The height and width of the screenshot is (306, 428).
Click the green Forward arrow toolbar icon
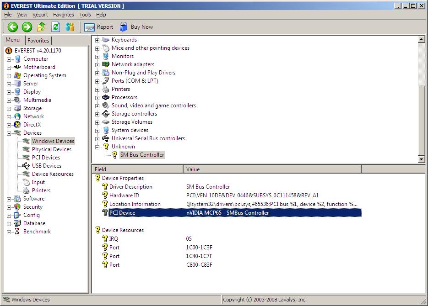pos(27,27)
